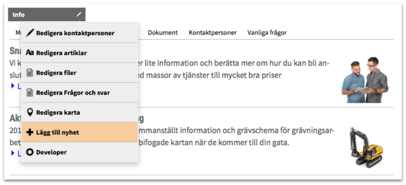406x185 pixels.
Task: Click the document icon beside Redigera Frågor och svar
Action: [x=30, y=93]
